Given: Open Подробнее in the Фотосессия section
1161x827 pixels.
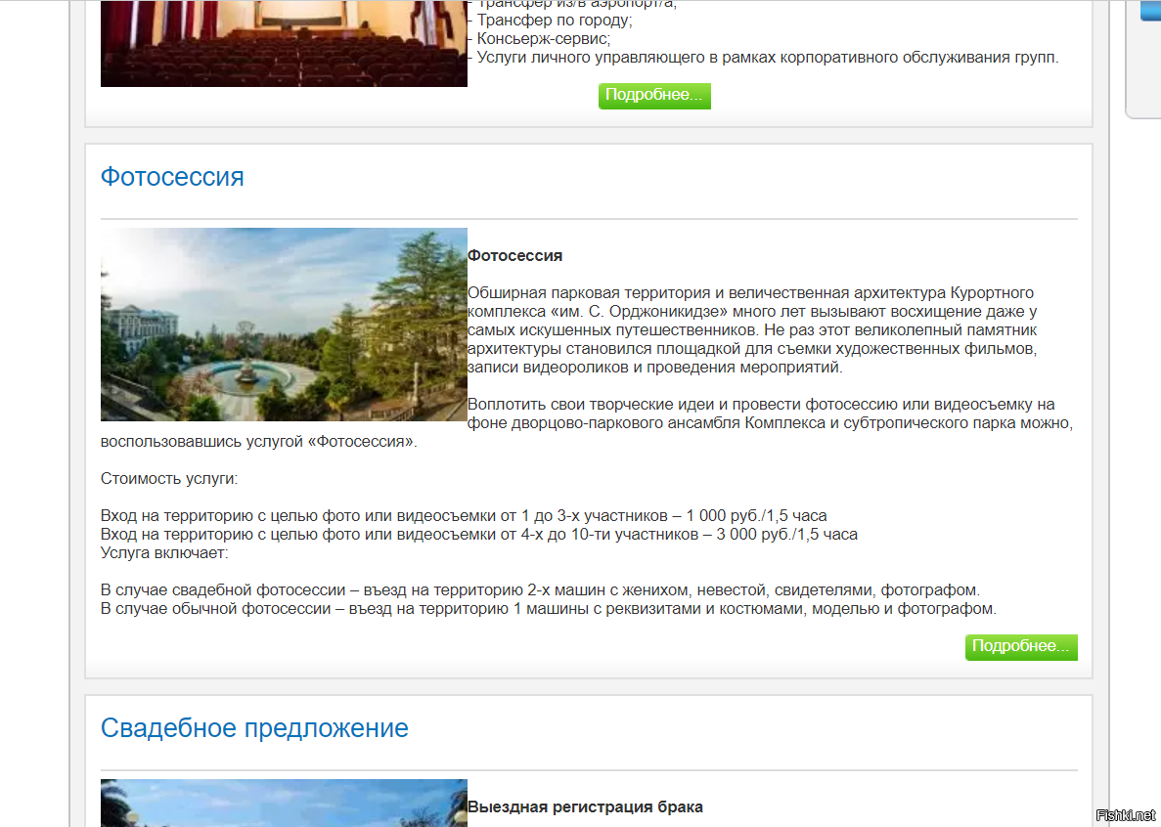Looking at the screenshot, I should [1020, 647].
